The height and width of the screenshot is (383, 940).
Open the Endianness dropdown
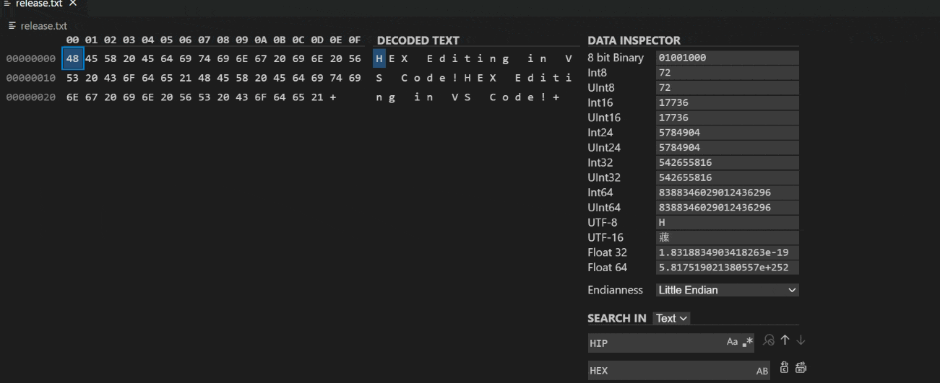pyautogui.click(x=728, y=290)
